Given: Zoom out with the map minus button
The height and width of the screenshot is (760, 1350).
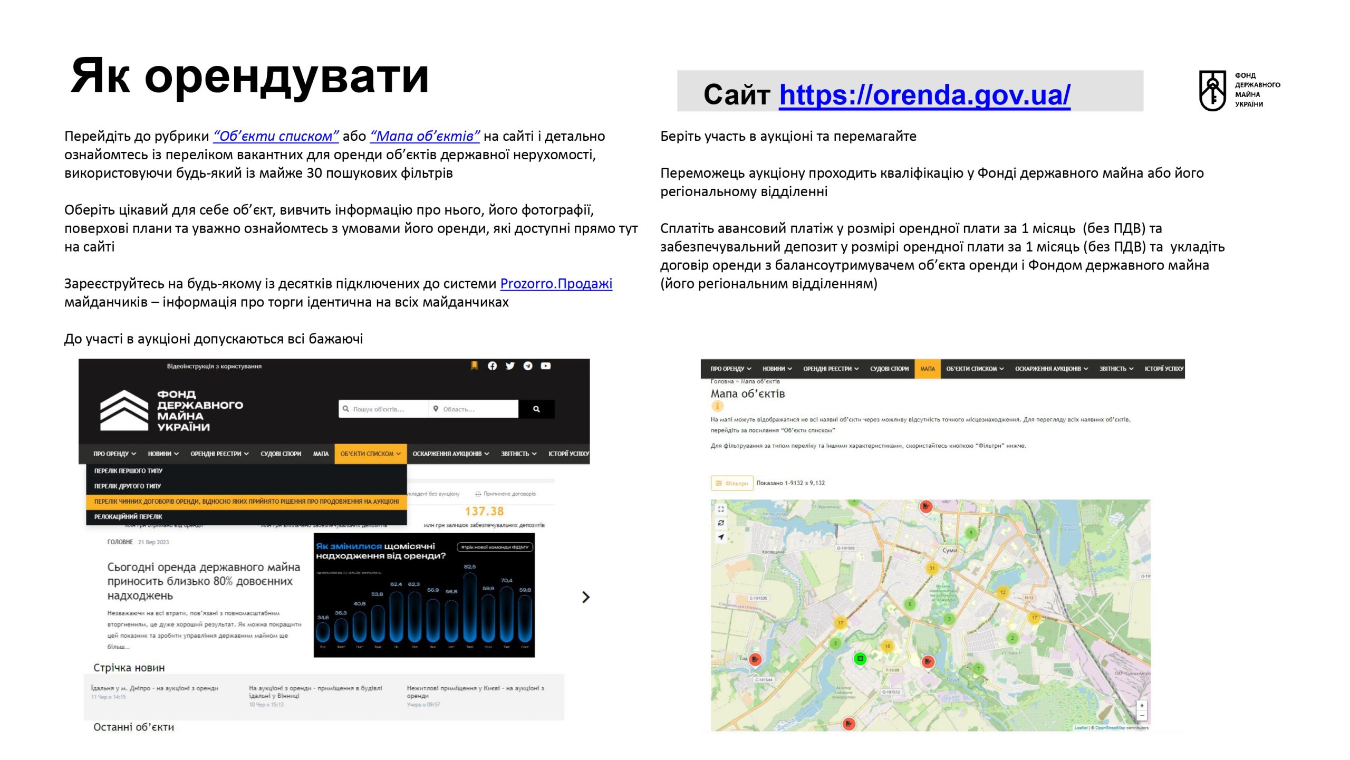Looking at the screenshot, I should pos(1142,716).
